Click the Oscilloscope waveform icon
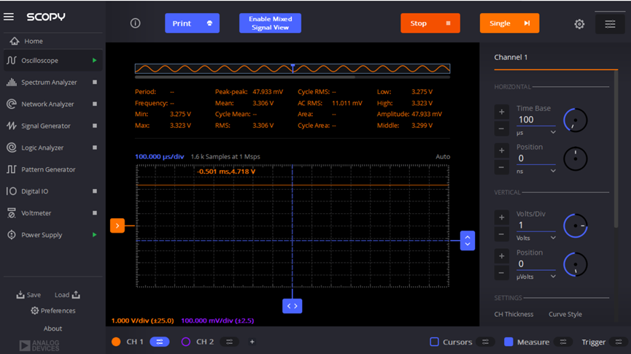Image resolution: width=631 pixels, height=354 pixels. tap(11, 61)
